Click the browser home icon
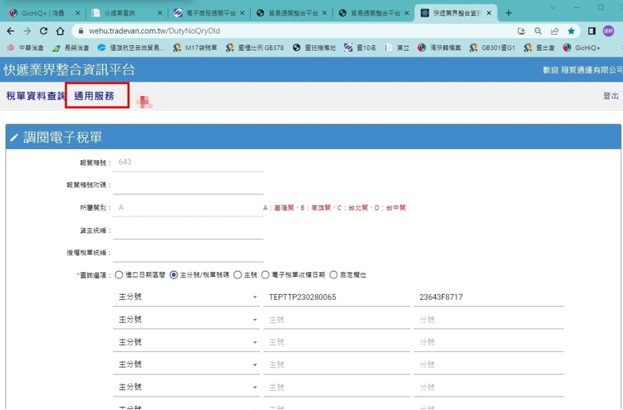 (x=60, y=31)
